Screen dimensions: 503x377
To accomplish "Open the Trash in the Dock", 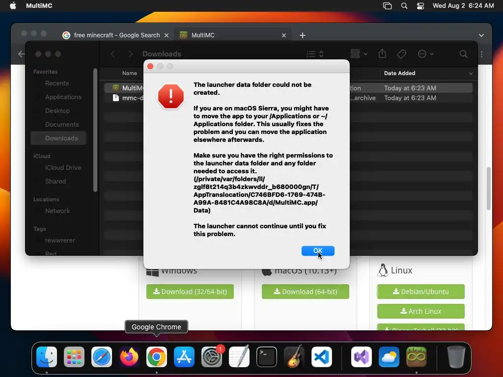I will (456, 357).
